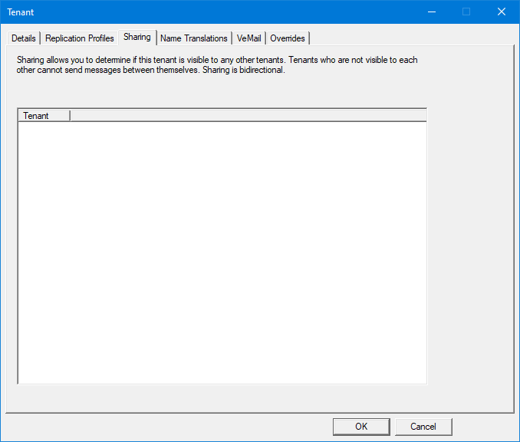Switch to the Details tab

click(24, 38)
